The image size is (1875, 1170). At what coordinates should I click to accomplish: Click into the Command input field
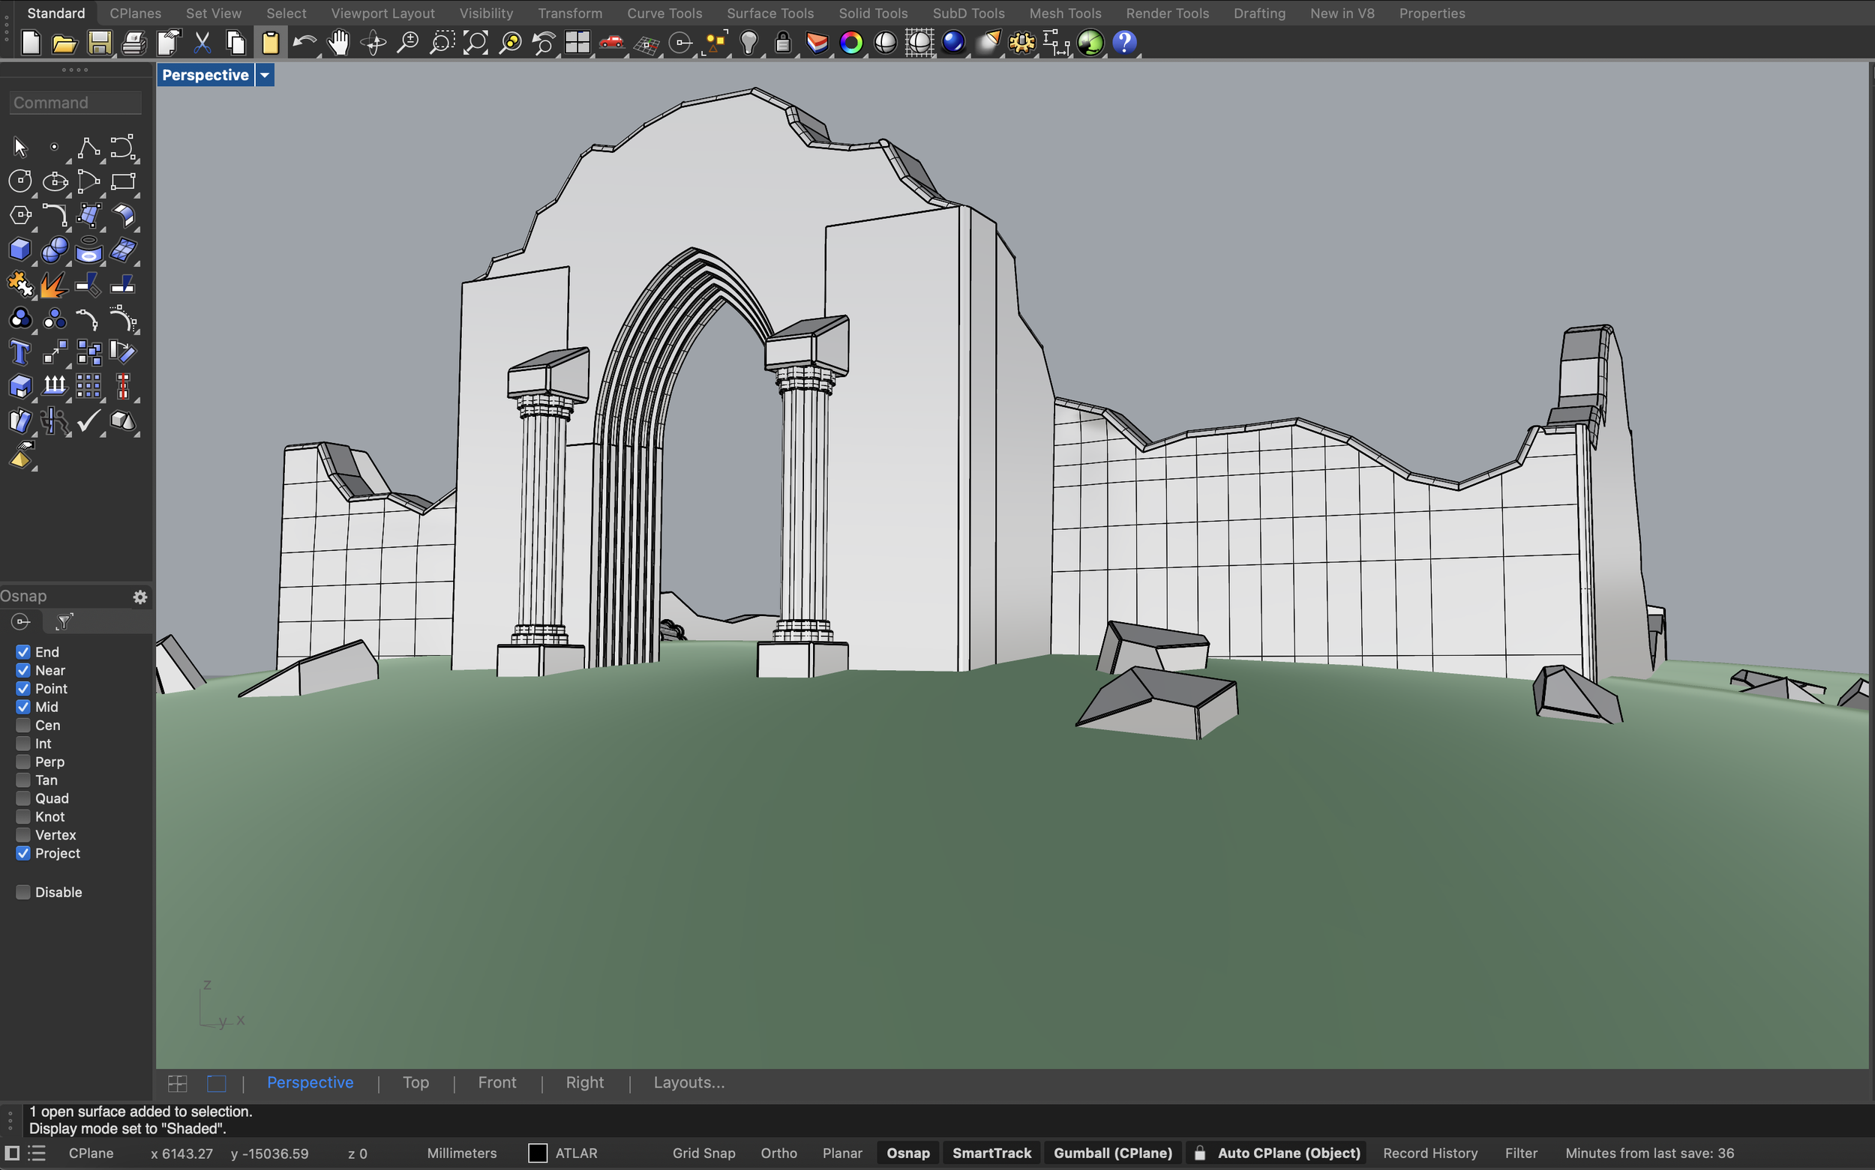point(75,103)
